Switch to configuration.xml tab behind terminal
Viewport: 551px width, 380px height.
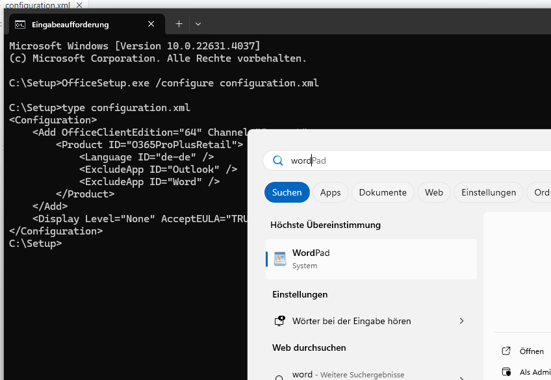pyautogui.click(x=37, y=5)
